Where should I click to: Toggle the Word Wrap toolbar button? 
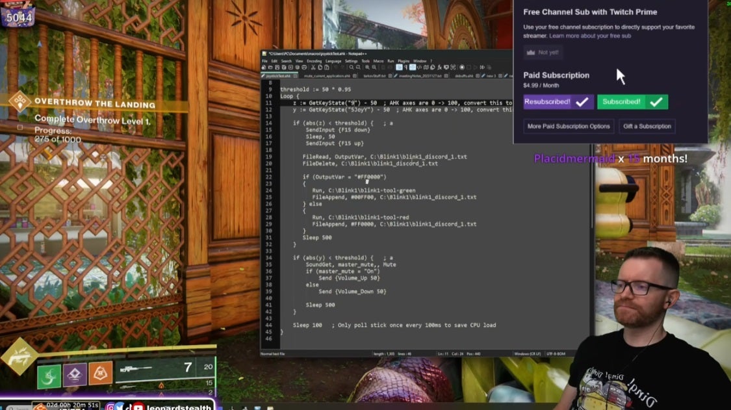click(399, 67)
